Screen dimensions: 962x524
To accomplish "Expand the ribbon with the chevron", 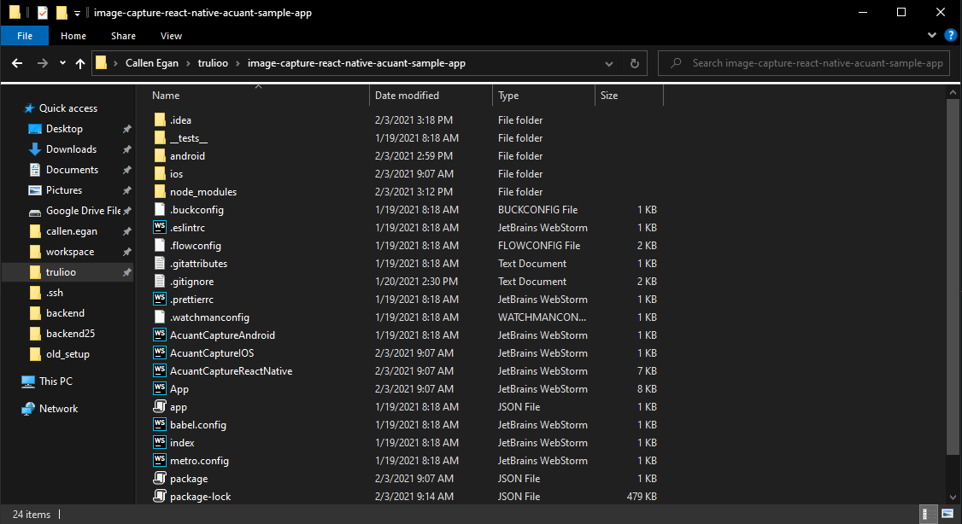I will (x=932, y=36).
